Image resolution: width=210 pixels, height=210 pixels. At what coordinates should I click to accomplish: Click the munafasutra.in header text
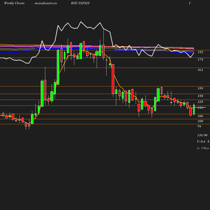(x=46, y=3)
